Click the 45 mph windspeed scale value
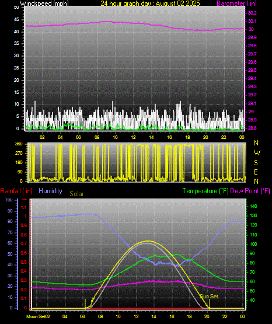The height and width of the screenshot is (324, 272). pos(16,20)
